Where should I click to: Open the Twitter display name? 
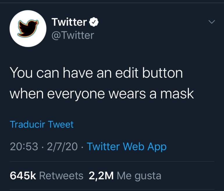[x=69, y=22]
